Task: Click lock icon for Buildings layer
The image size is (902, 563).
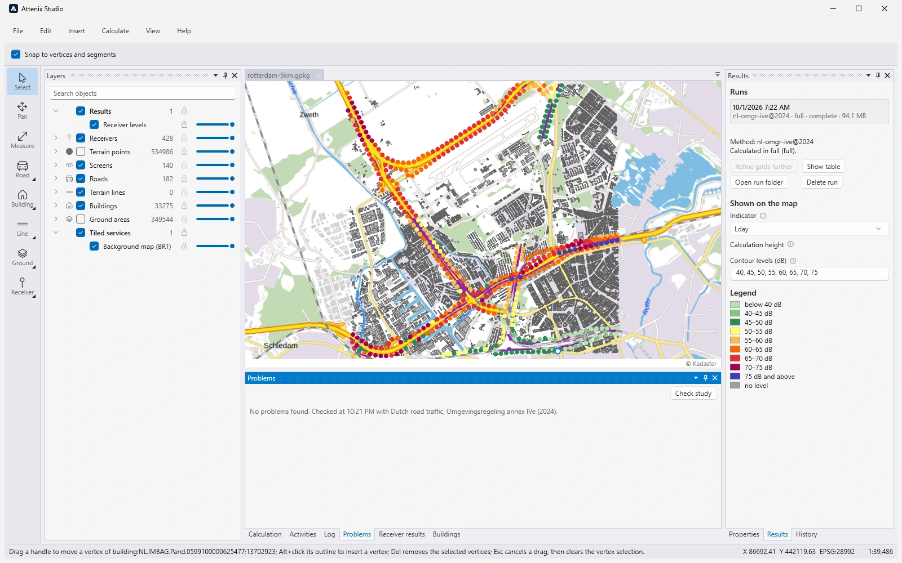Action: click(x=184, y=205)
